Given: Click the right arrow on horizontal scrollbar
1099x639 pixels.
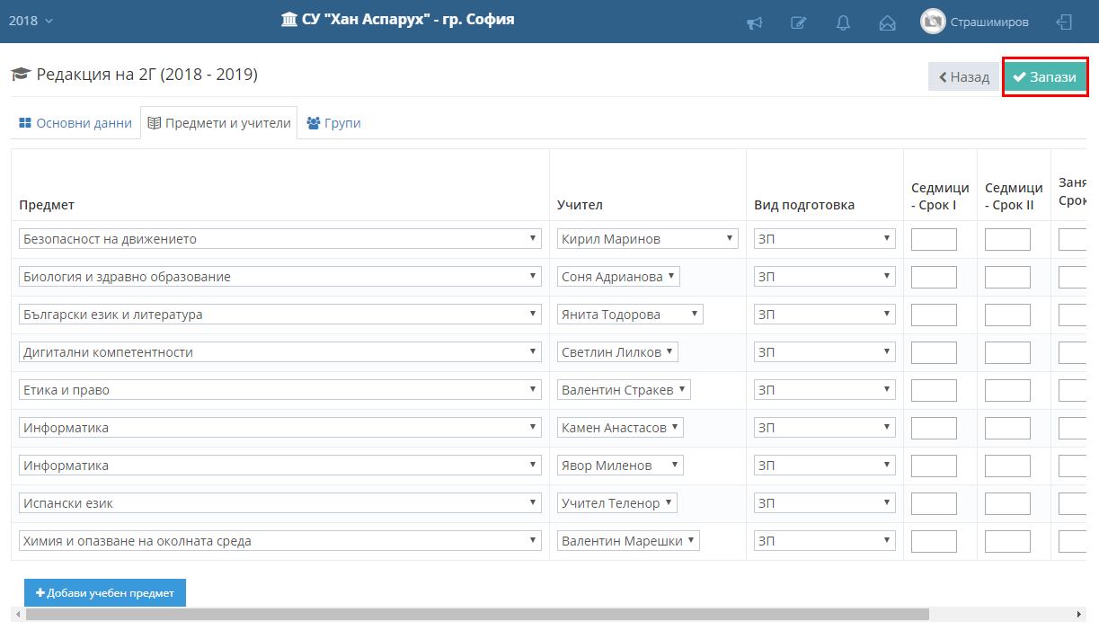Looking at the screenshot, I should pyautogui.click(x=1079, y=615).
